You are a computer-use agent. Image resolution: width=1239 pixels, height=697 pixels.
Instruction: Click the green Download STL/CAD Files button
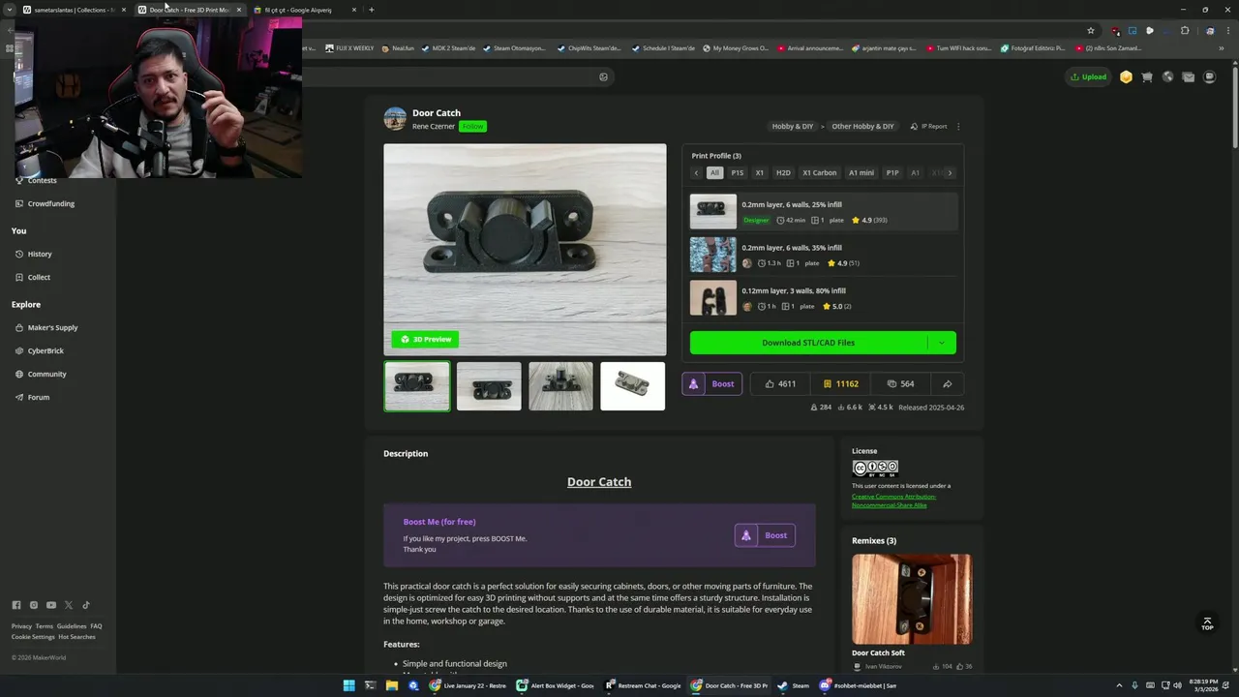(x=808, y=343)
